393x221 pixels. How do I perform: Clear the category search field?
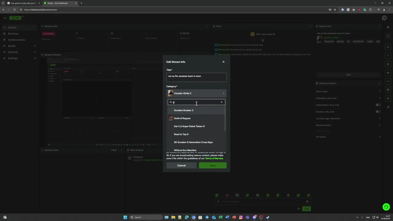click(x=222, y=102)
